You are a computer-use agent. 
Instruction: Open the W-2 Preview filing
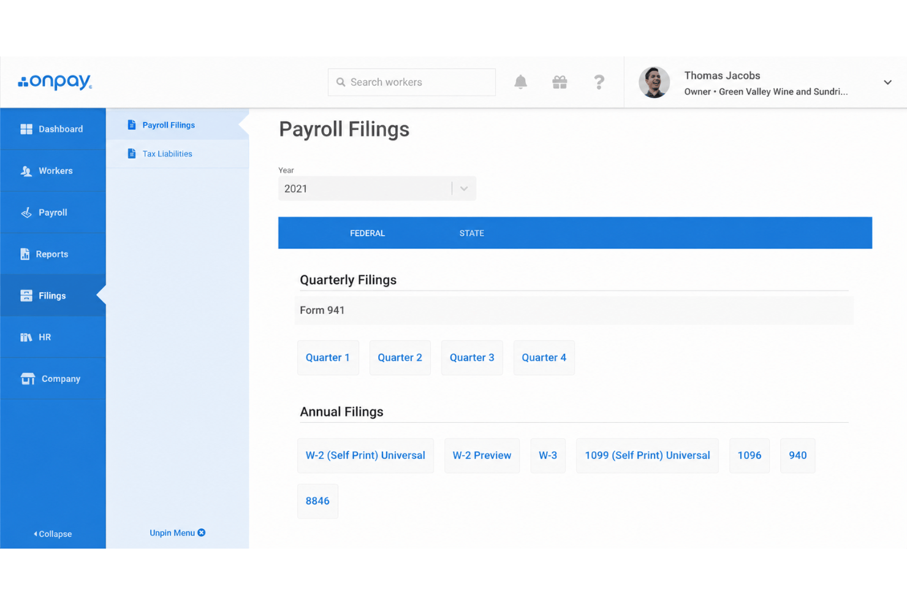(x=482, y=455)
